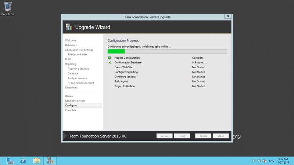Click the green checkmark beside Prepare Configuration
294x165 pixels.
click(109, 58)
